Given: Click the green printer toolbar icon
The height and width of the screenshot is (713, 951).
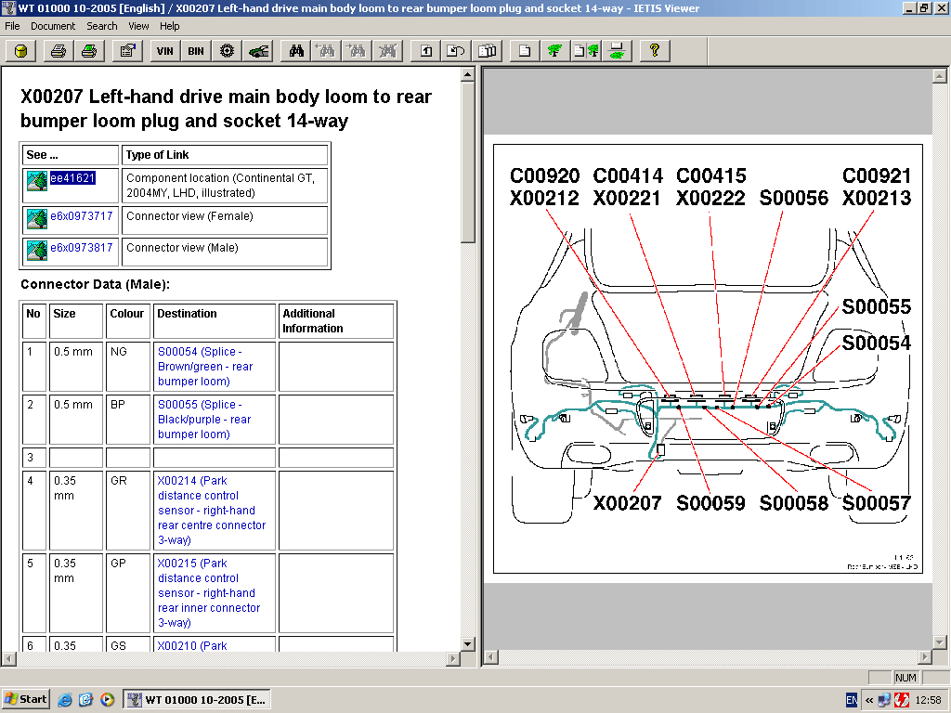Looking at the screenshot, I should pyautogui.click(x=88, y=51).
